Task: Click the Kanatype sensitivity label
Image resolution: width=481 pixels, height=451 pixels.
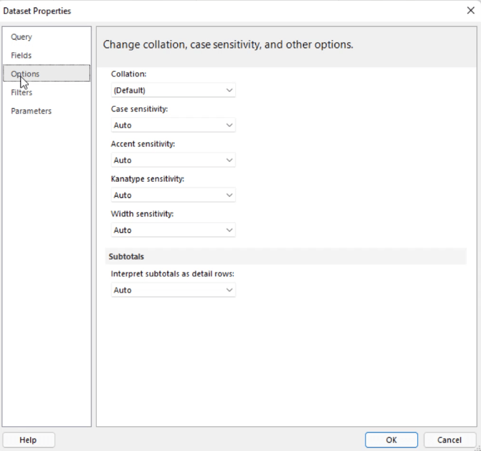Action: pyautogui.click(x=148, y=179)
